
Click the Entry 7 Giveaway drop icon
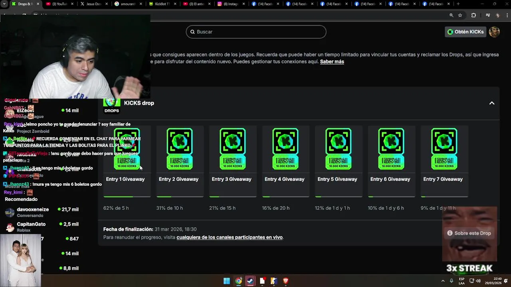coord(444,149)
